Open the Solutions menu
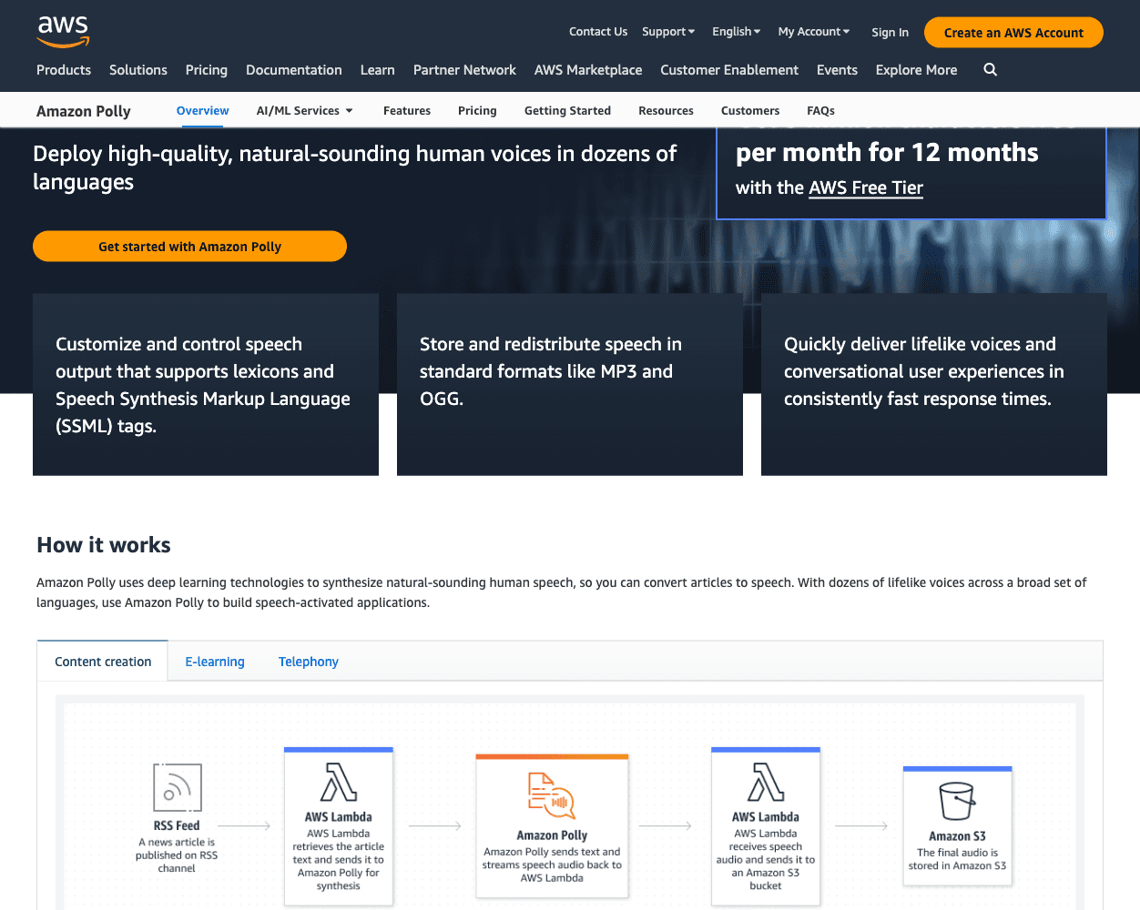Screen dimensions: 1140x910 138,70
